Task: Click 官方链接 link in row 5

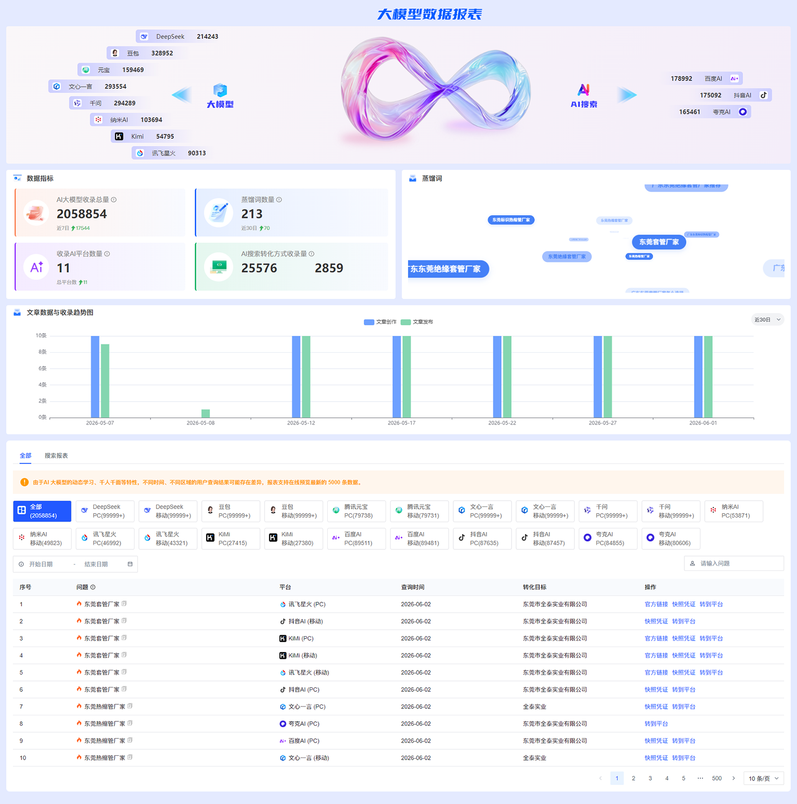Action: click(656, 672)
